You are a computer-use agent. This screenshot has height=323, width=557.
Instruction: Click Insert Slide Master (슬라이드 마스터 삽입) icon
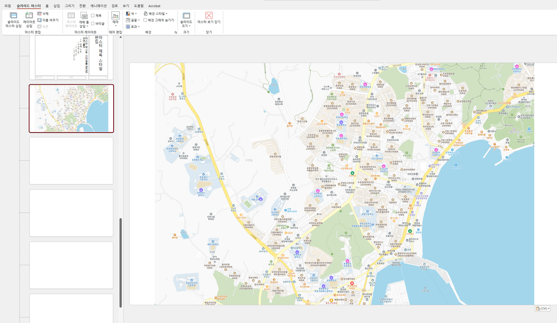pyautogui.click(x=13, y=16)
